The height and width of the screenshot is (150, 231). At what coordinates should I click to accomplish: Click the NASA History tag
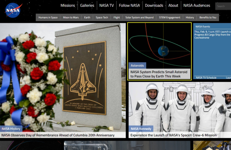pyautogui.click(x=11, y=129)
